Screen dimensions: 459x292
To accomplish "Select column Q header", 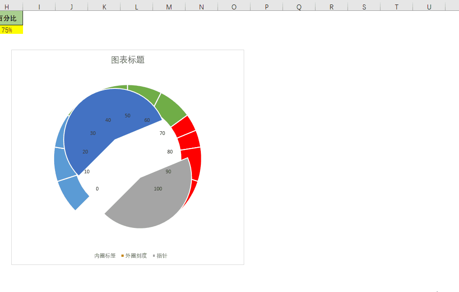I will (299, 7).
